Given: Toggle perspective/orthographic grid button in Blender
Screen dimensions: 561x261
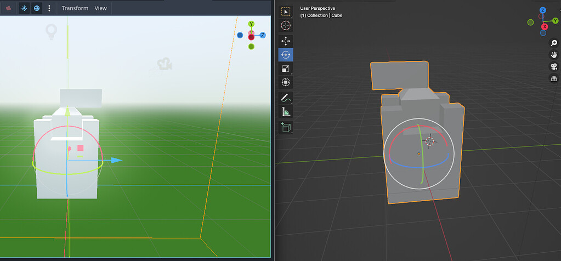Looking at the screenshot, I should coord(554,78).
